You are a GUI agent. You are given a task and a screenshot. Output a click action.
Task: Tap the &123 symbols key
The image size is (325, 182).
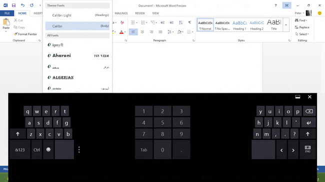click(20, 150)
